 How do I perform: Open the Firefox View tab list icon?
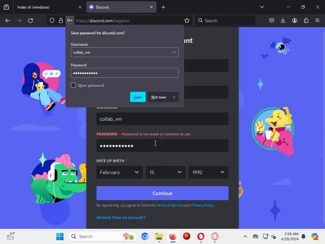[6, 7]
